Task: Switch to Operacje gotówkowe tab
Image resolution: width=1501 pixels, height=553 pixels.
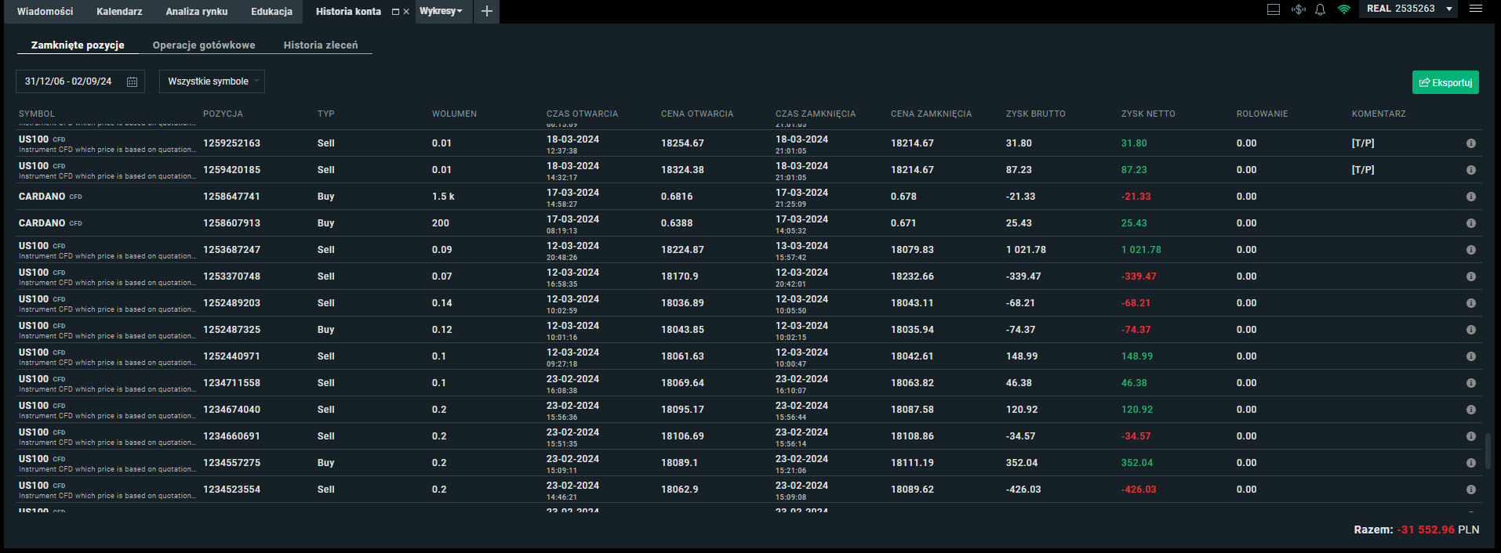Action: coord(204,45)
